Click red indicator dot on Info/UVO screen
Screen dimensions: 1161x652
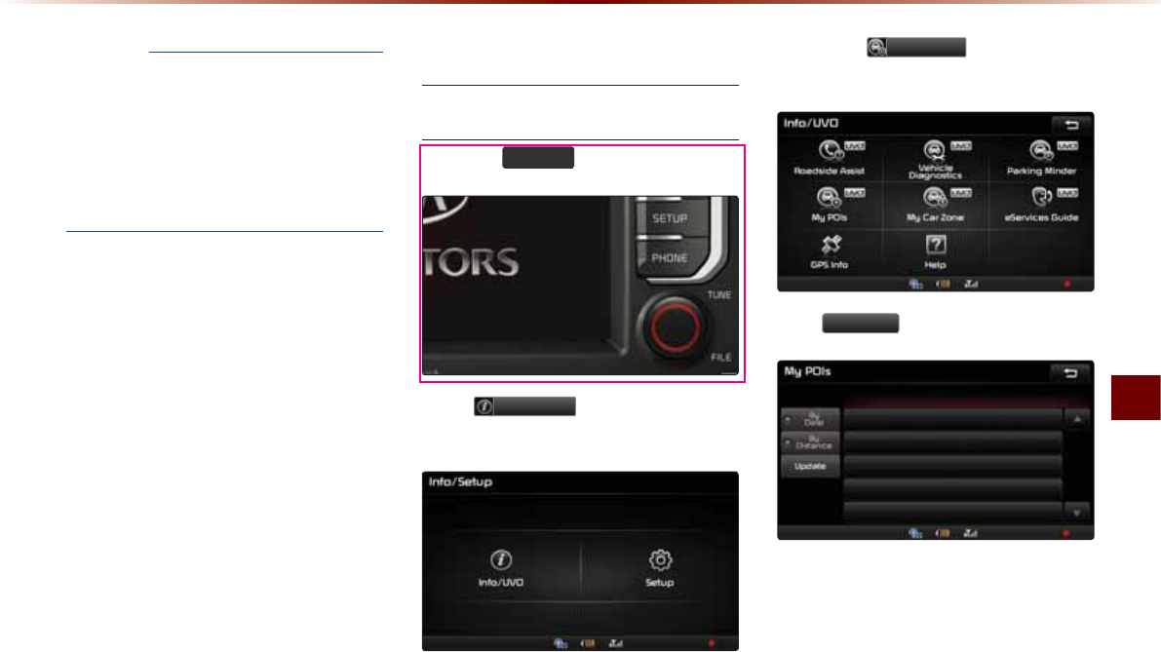coord(1067,285)
